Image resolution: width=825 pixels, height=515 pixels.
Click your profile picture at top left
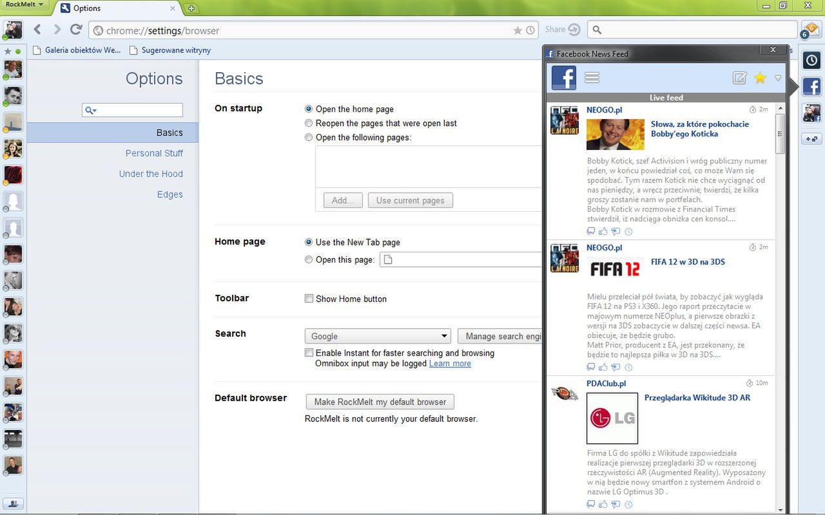14,30
